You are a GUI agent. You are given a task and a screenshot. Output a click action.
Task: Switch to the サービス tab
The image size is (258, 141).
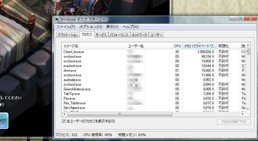tap(101, 35)
